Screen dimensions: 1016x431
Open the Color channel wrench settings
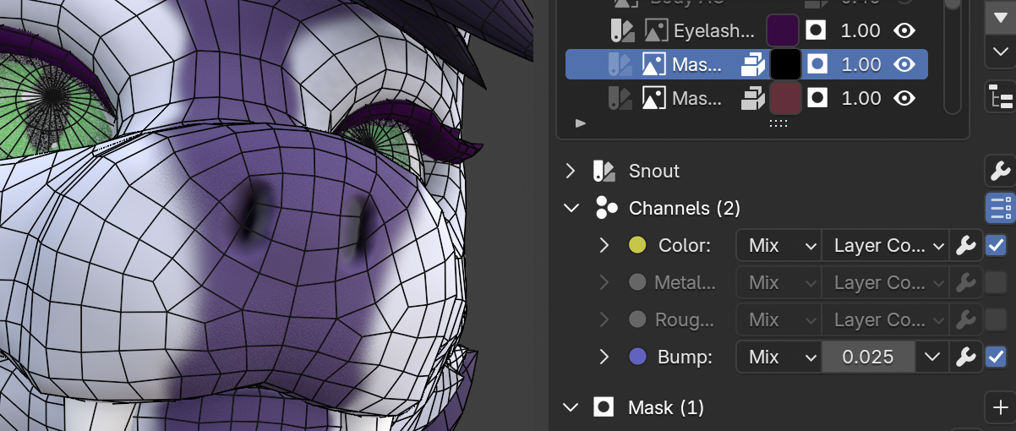[964, 246]
